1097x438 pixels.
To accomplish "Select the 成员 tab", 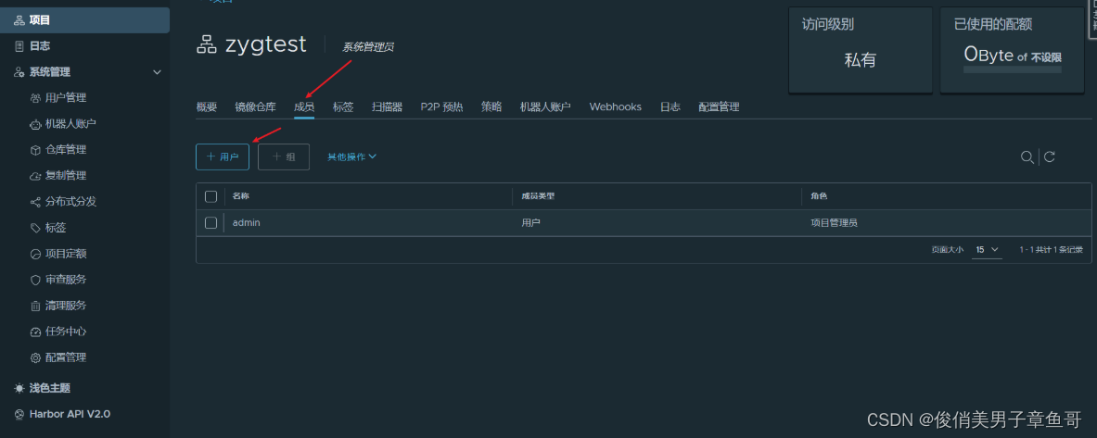I will (303, 106).
